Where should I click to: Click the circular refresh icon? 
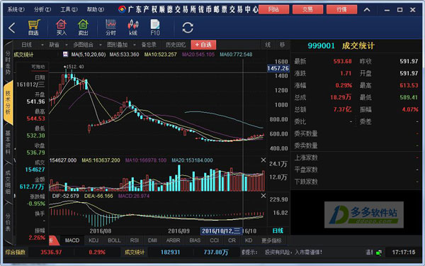pyautogui.click(x=188, y=28)
